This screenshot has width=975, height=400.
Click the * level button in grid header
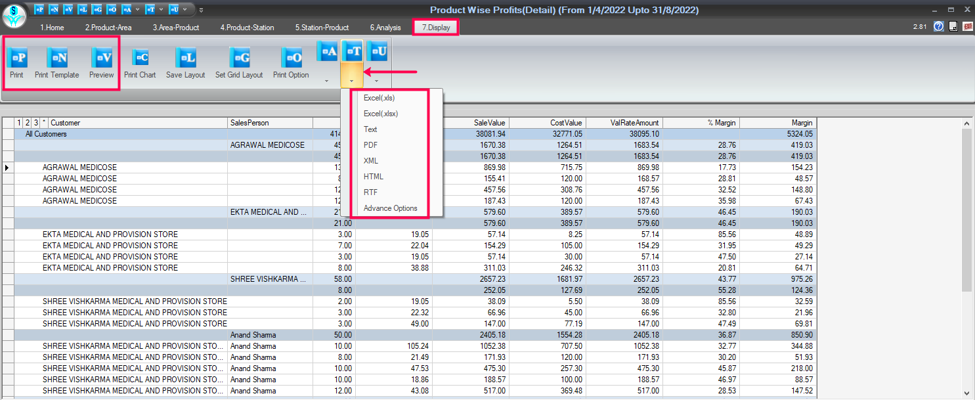[44, 123]
